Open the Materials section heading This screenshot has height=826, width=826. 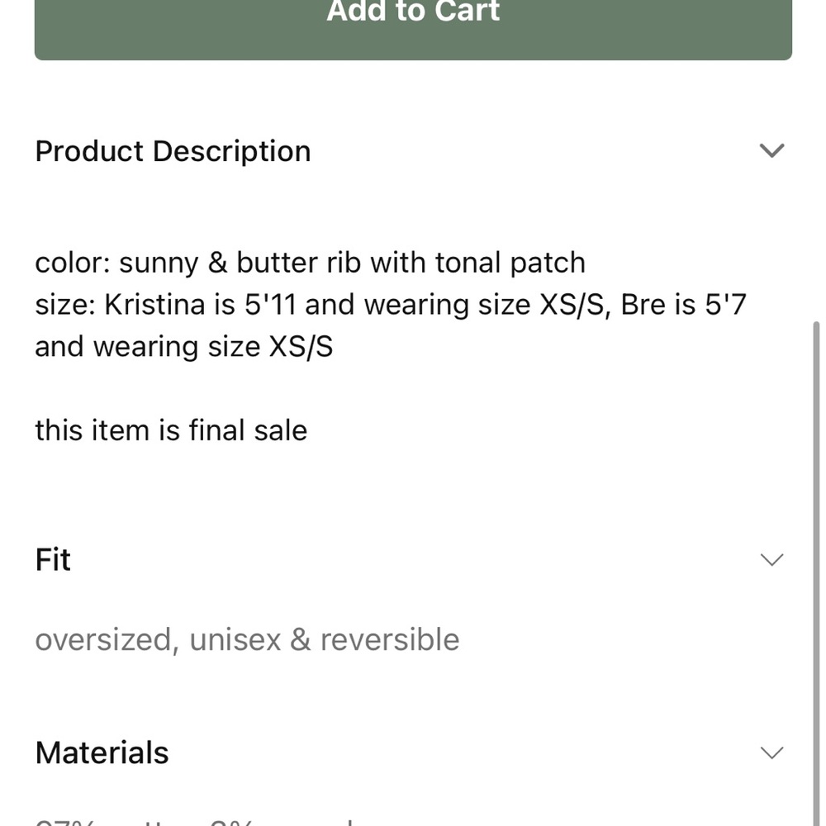click(x=102, y=752)
